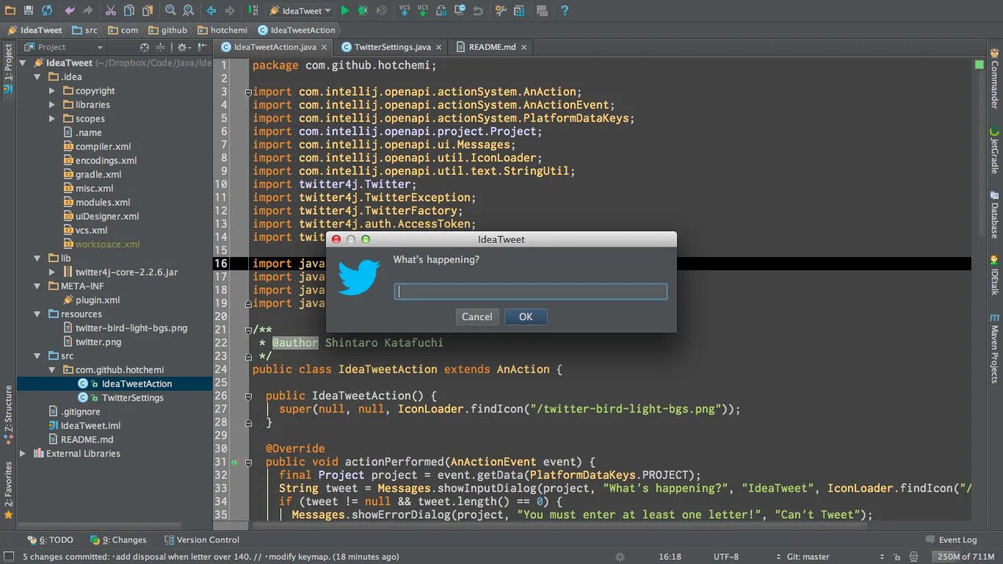Click the Open folder toolbar icon
This screenshot has height=564, width=1003.
[10, 10]
